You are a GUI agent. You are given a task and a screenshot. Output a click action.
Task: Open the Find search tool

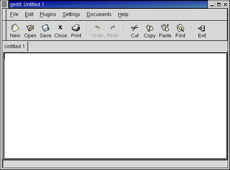click(180, 28)
